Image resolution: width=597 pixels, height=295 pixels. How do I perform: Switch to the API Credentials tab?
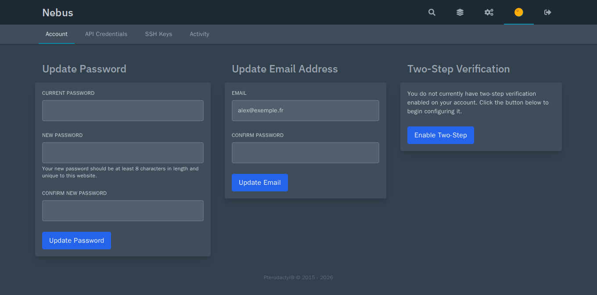(x=106, y=34)
